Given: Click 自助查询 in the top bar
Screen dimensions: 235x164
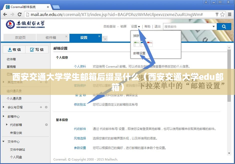Looking at the screenshot, I should point(109,27).
